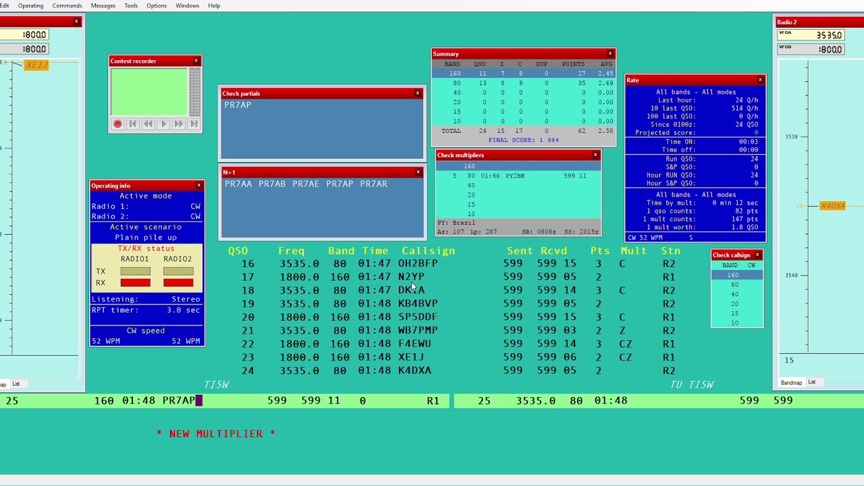The image size is (864, 486).
Task: Switch to List tab in Radio 2
Action: (812, 383)
